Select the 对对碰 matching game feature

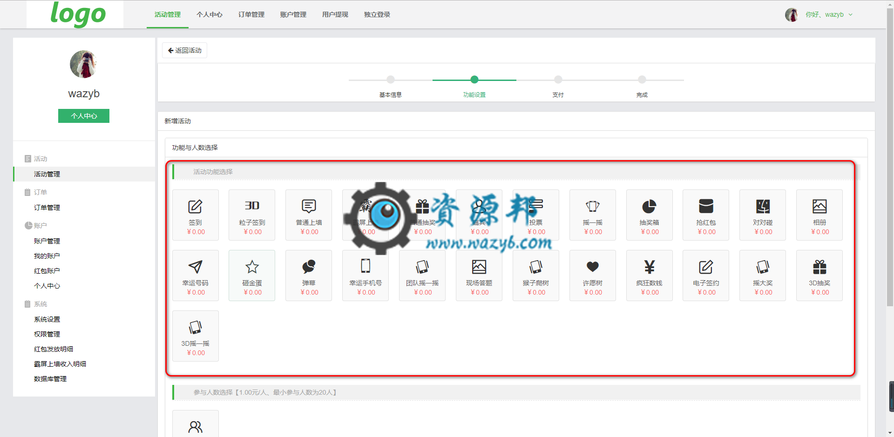point(763,215)
